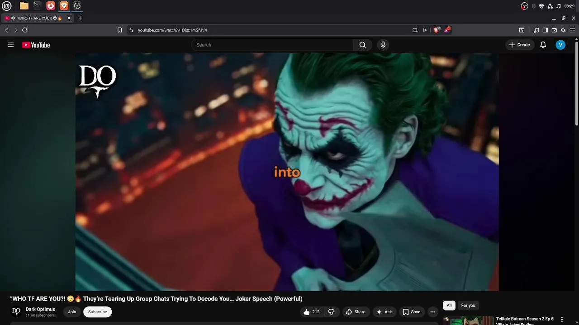Image resolution: width=579 pixels, height=325 pixels.
Task: Share the video
Action: (355, 312)
